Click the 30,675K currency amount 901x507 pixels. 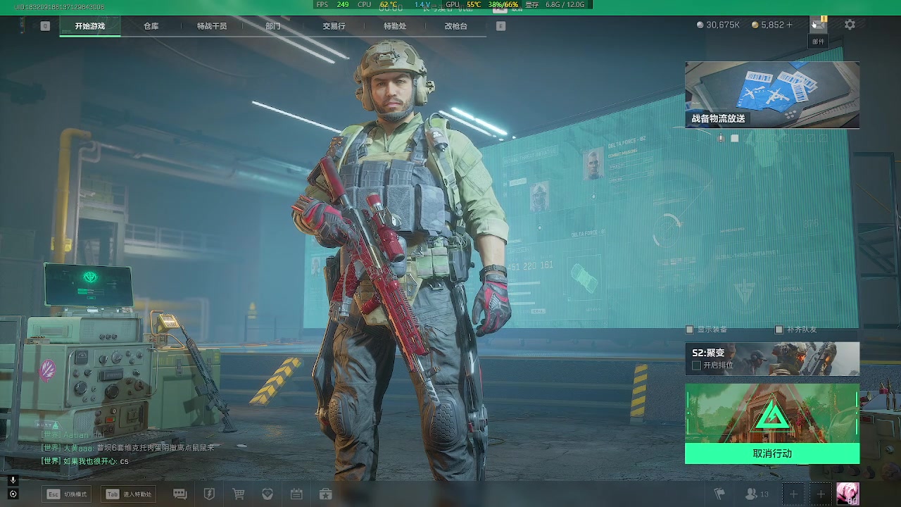723,25
